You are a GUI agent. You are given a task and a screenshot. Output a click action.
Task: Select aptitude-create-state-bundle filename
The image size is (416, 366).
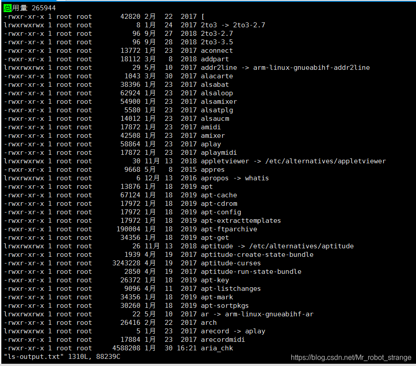pos(257,255)
